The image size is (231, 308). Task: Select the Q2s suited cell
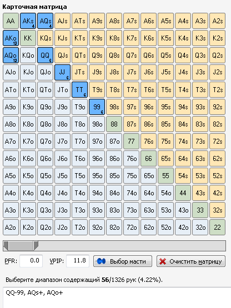[x=218, y=55]
